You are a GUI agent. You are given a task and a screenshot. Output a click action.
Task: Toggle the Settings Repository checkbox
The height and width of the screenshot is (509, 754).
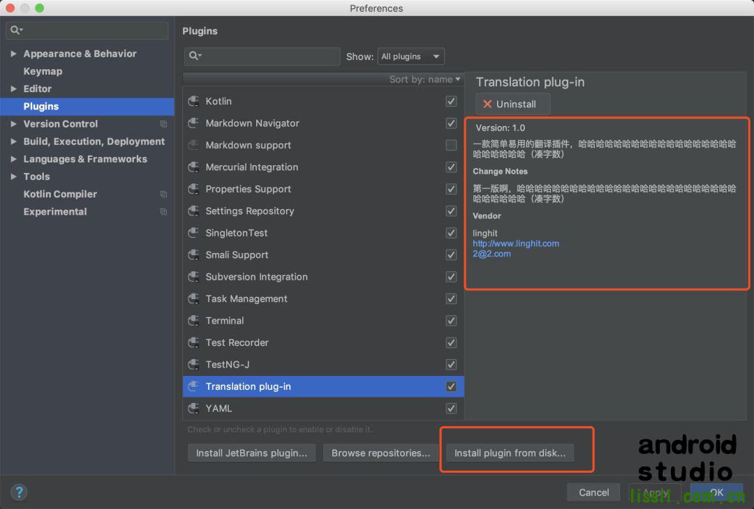pos(451,211)
